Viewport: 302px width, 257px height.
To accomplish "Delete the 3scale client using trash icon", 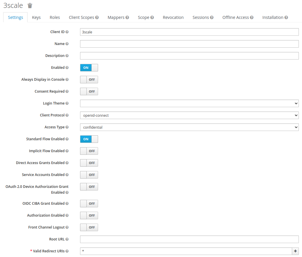I will [30, 6].
